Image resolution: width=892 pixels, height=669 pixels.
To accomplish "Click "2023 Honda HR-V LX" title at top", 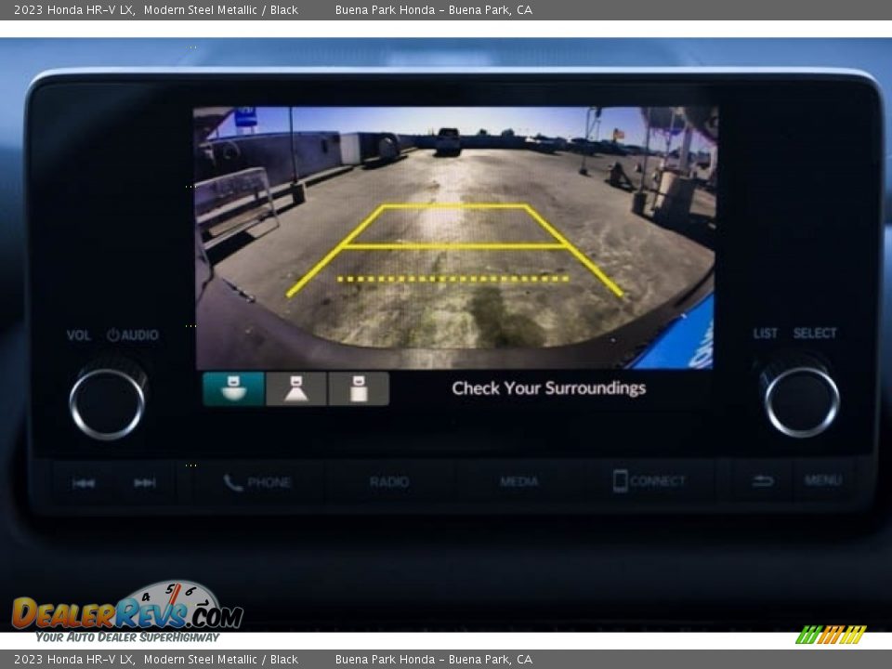I will point(74,9).
